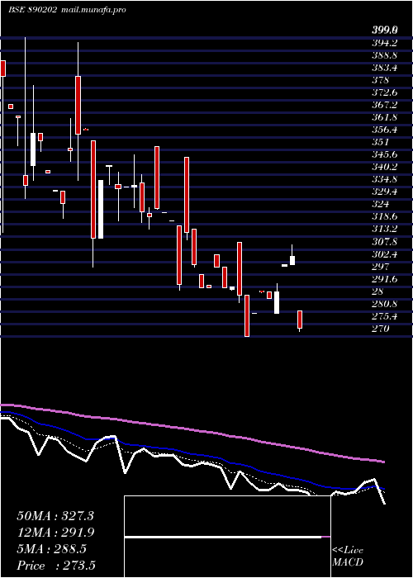The height and width of the screenshot is (578, 413).
Task: Select the 340.2 price axis label
Action: [384, 167]
